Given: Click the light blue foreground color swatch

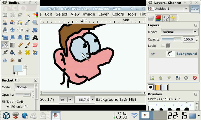Looking at the screenshot, I should click(x=18, y=68).
